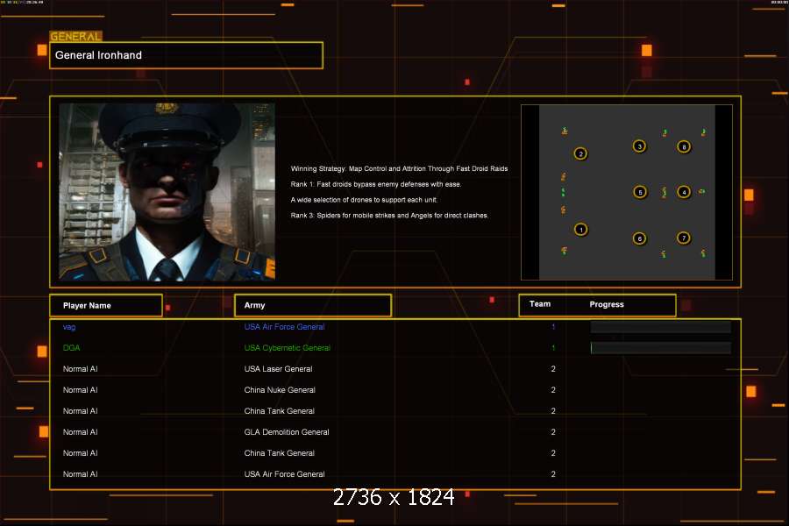Click the Team column header
This screenshot has height=526, width=789.
(x=540, y=304)
